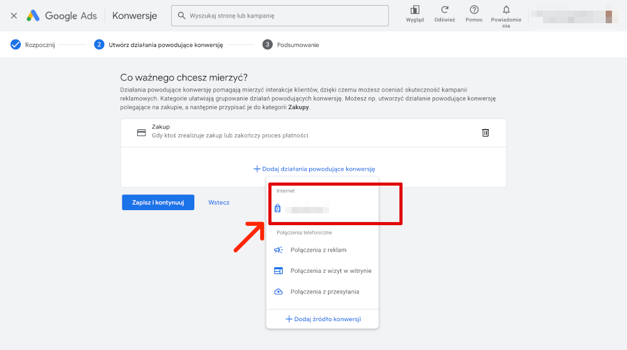Viewport: 627px width, 350px height.
Task: Jump to step 3 Podsumowanie
Action: click(291, 45)
